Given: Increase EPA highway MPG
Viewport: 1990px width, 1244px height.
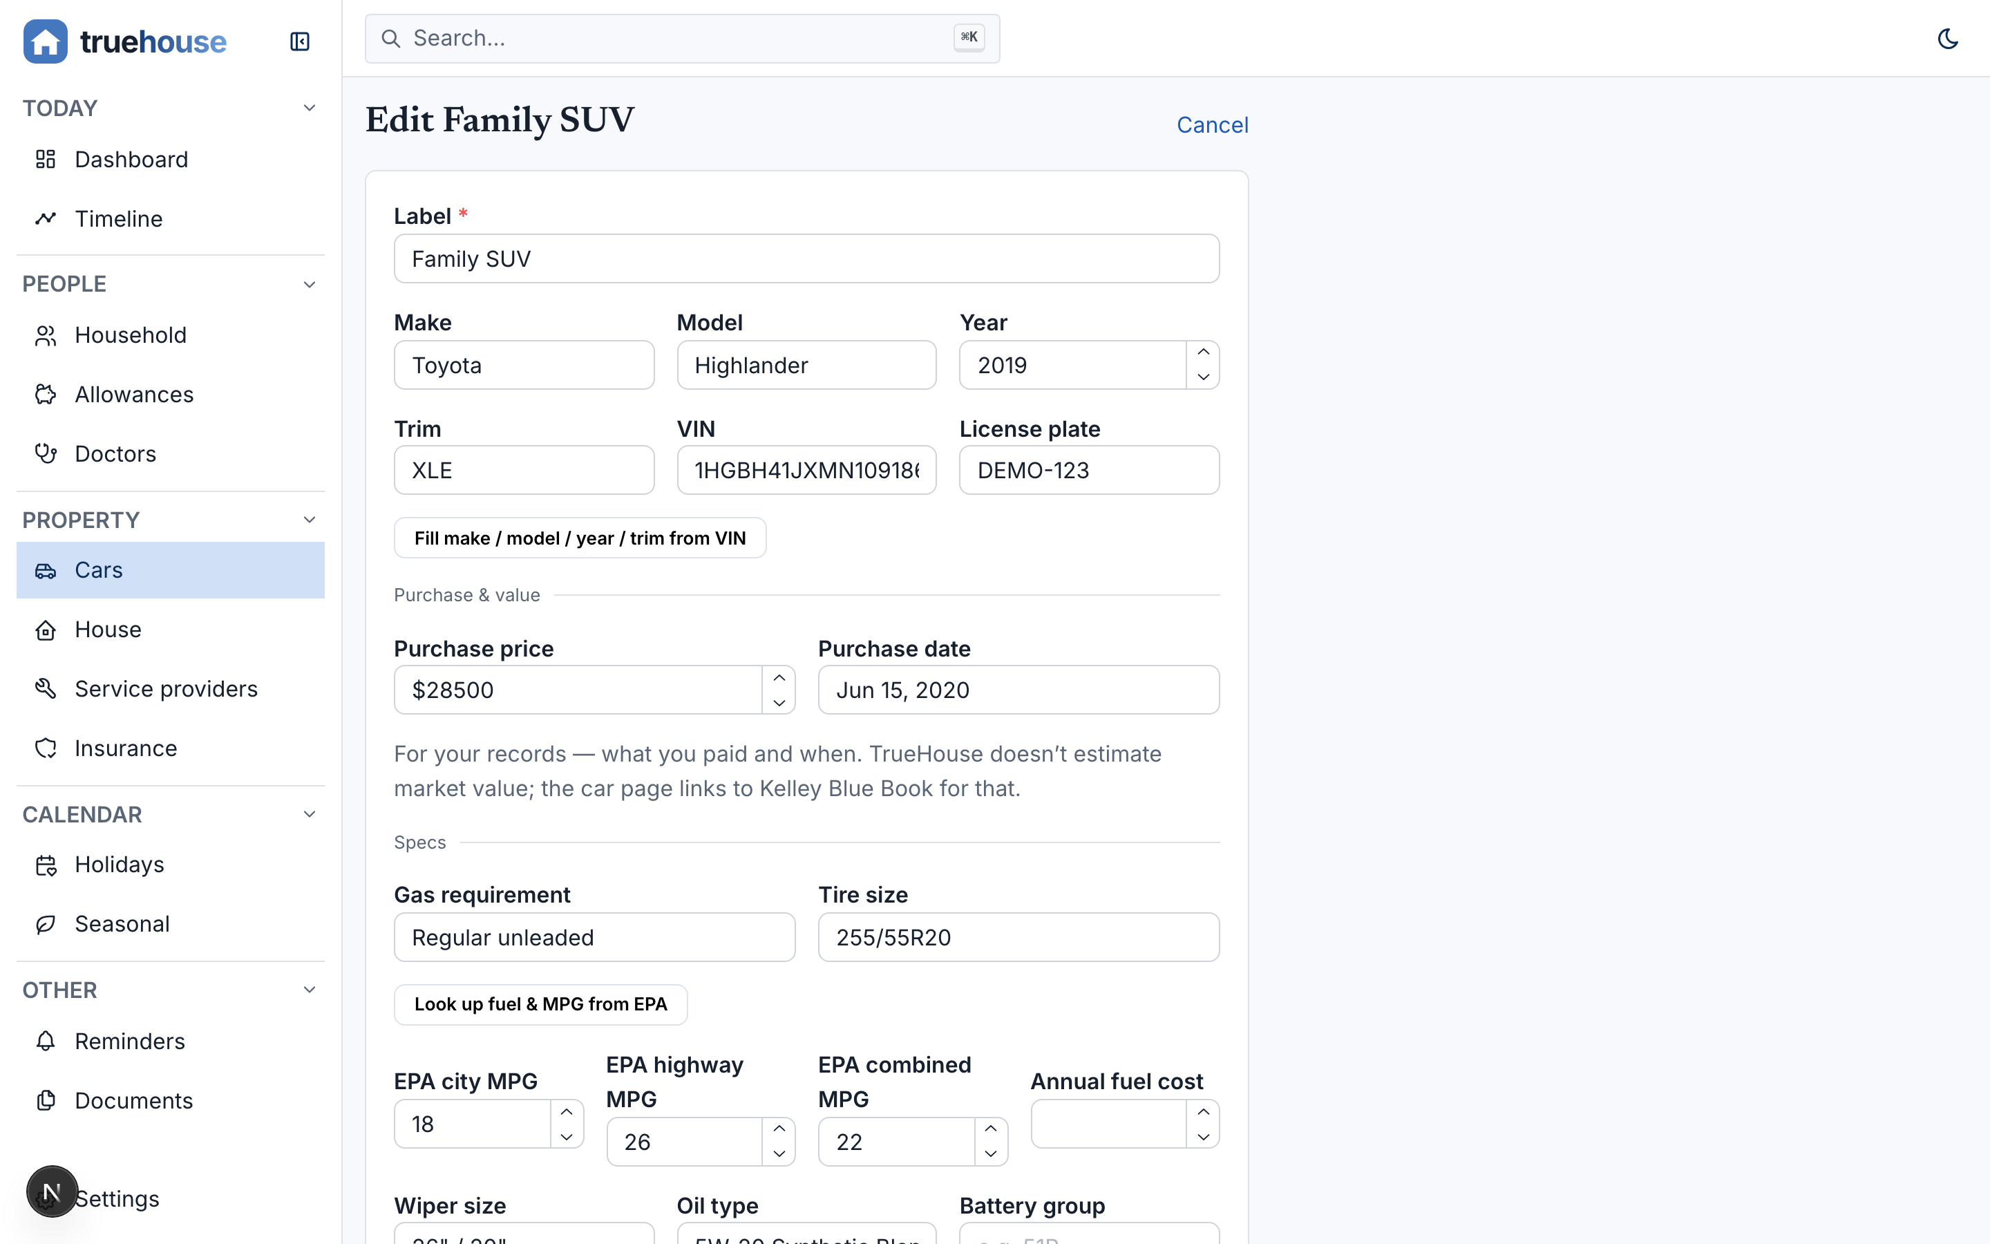Looking at the screenshot, I should pos(779,1130).
